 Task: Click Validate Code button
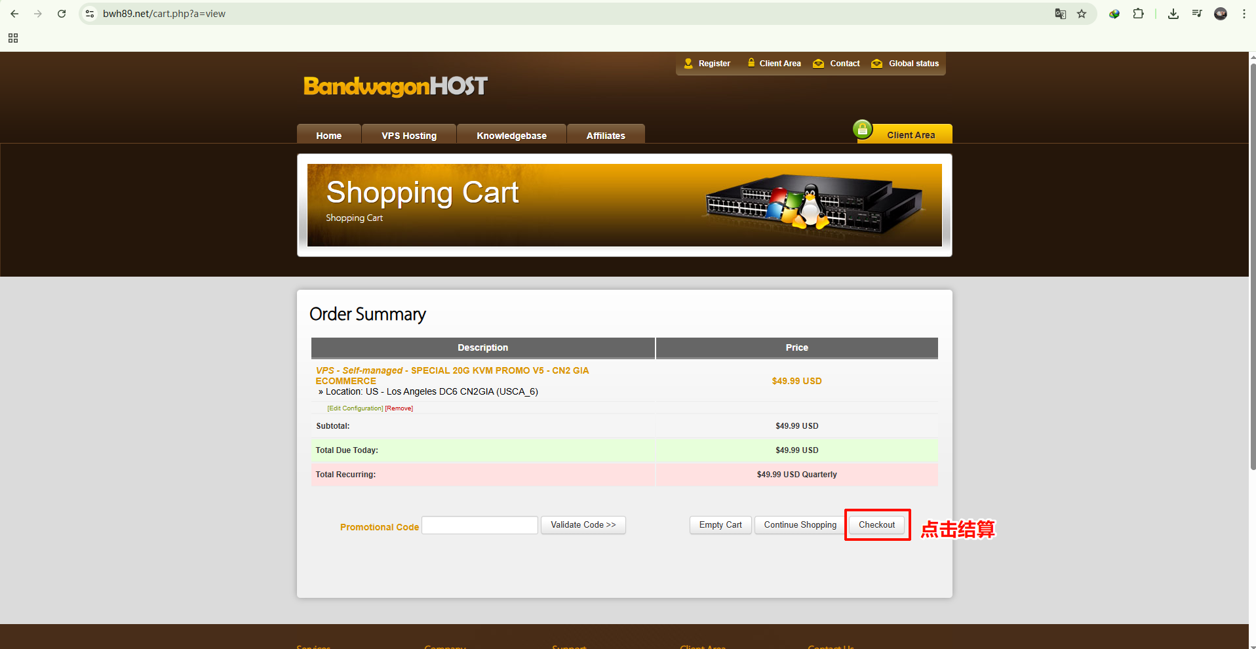(x=583, y=525)
